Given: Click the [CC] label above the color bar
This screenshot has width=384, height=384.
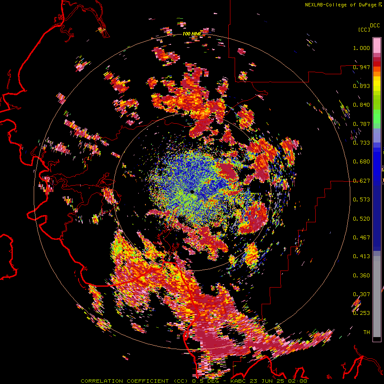Looking at the screenshot, I should 364,29.
